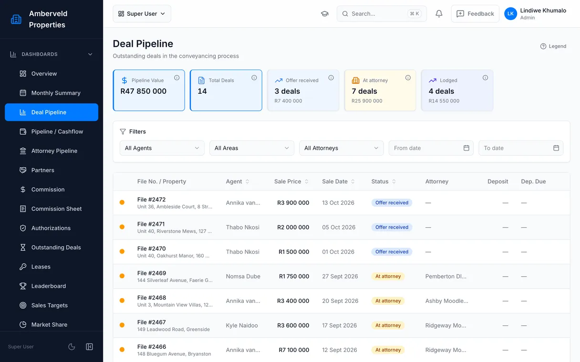
Task: Sort table by Agent column
Action: pos(238,181)
